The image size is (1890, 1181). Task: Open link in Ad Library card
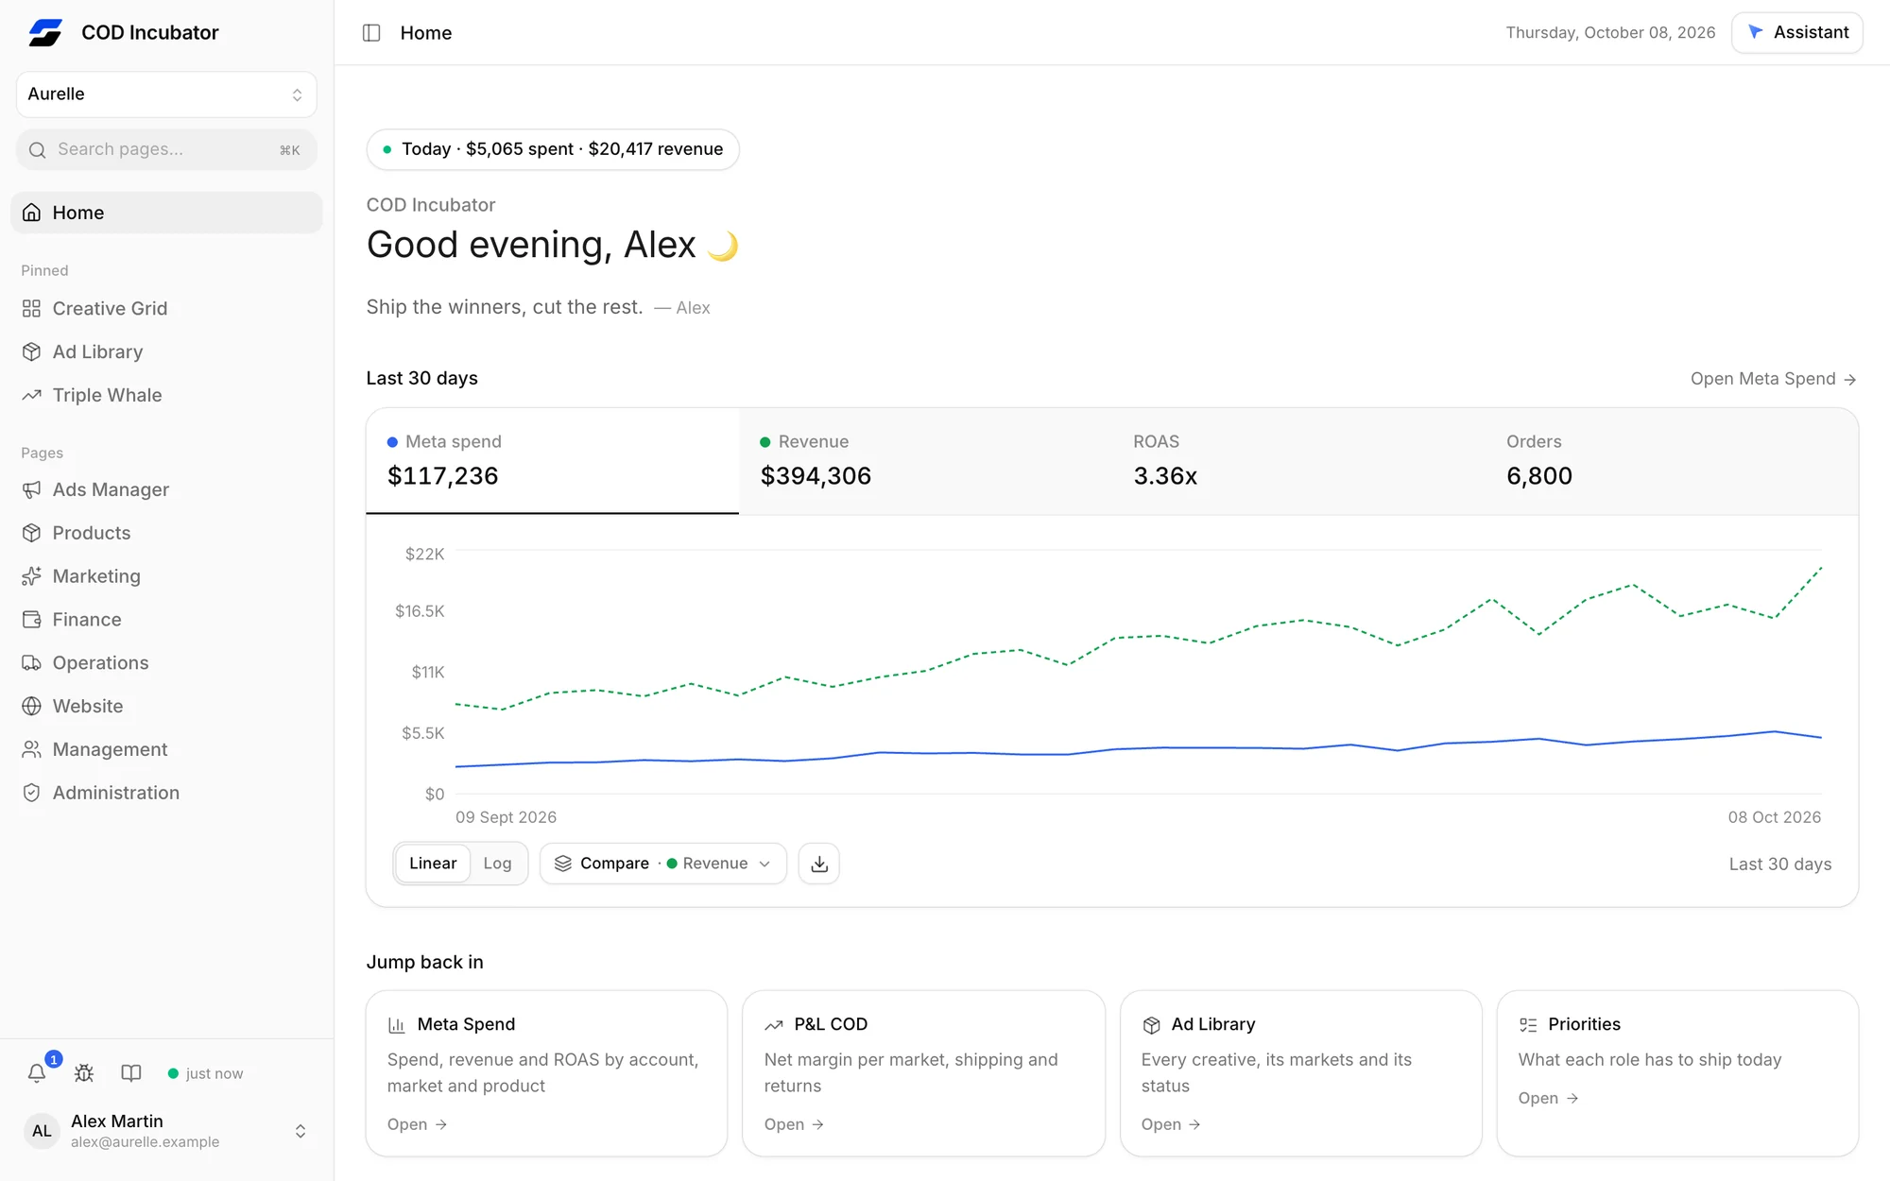coord(1171,1124)
